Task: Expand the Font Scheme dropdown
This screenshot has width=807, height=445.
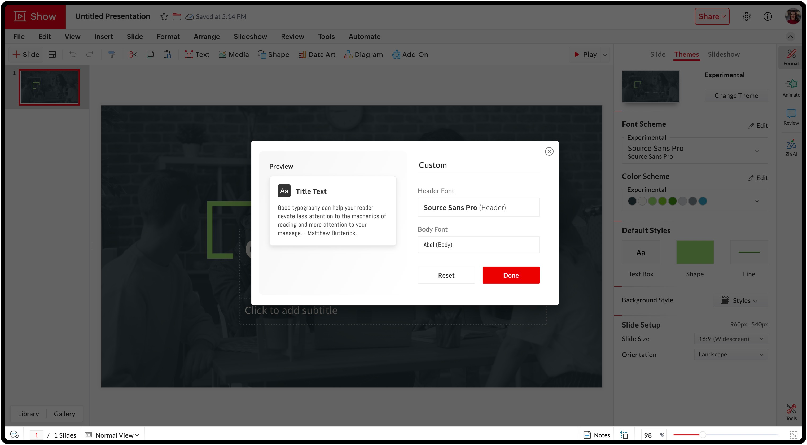Action: [757, 151]
